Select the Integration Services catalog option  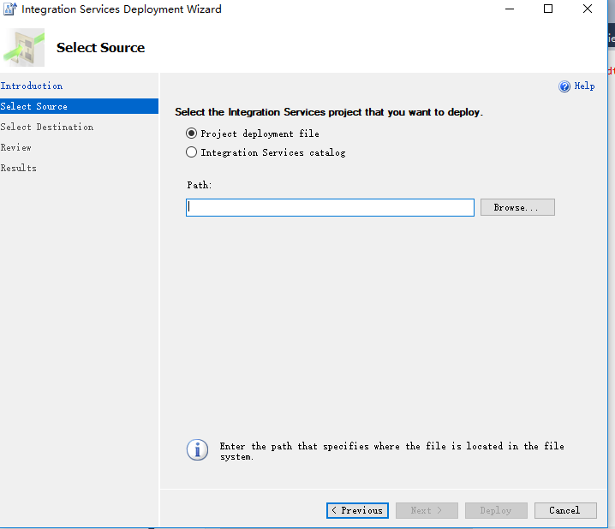[x=192, y=152]
